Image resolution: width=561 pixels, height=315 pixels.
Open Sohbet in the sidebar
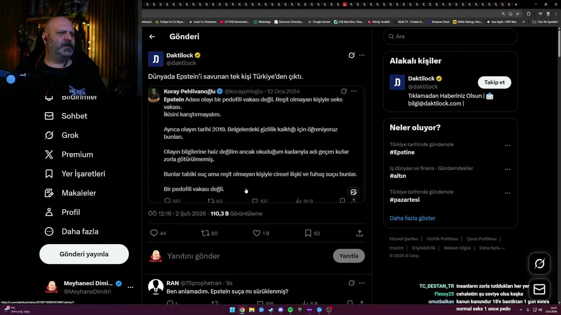[x=66, y=116]
